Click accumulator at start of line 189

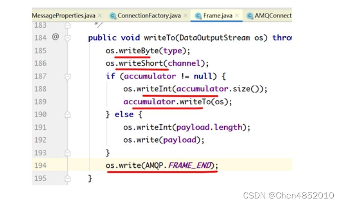pyautogui.click(x=149, y=101)
